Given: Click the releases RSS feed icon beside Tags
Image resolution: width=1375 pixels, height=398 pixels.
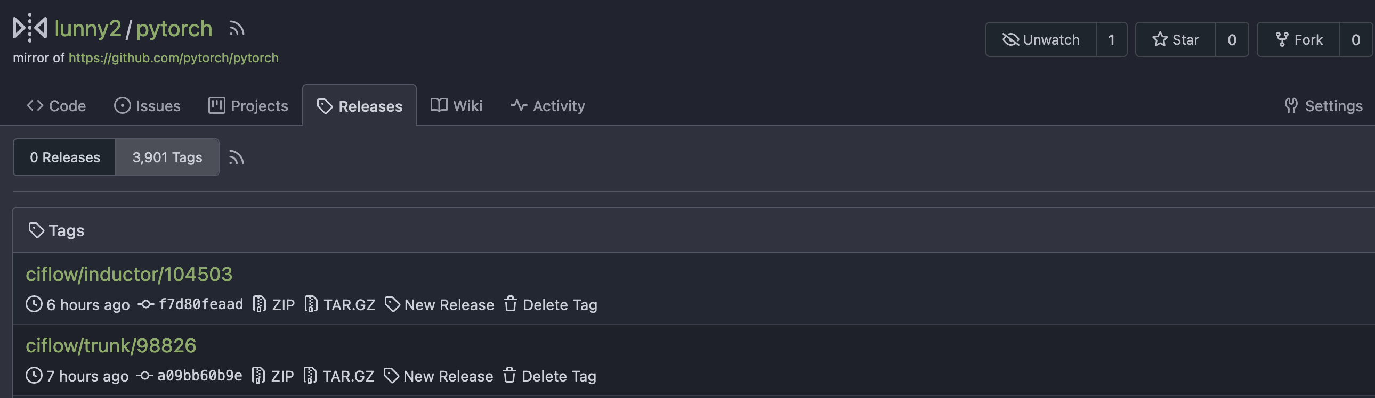Looking at the screenshot, I should tap(236, 157).
